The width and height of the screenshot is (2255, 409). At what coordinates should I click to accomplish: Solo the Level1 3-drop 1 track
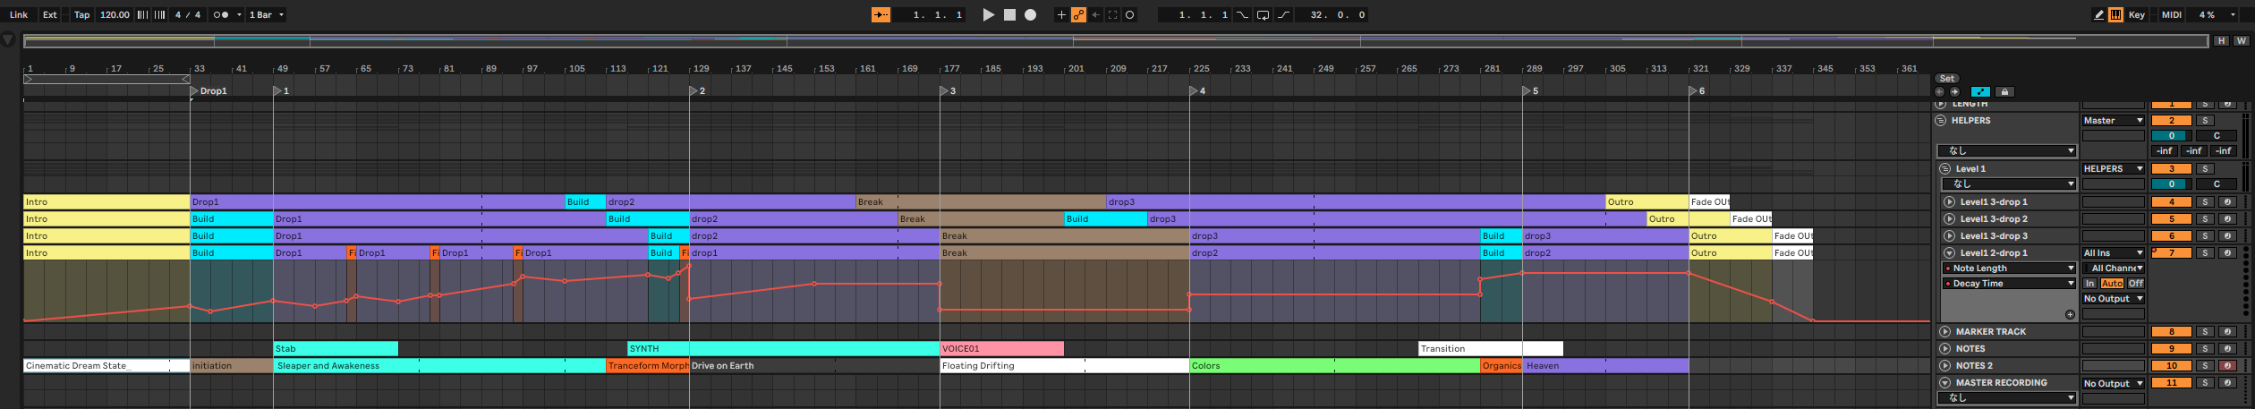2205,202
